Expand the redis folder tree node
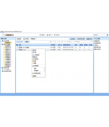 3,69
